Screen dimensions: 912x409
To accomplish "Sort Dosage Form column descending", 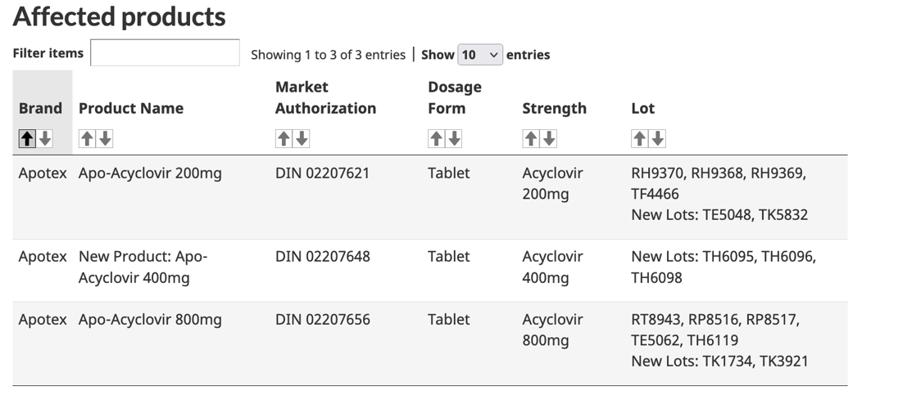I will point(454,139).
